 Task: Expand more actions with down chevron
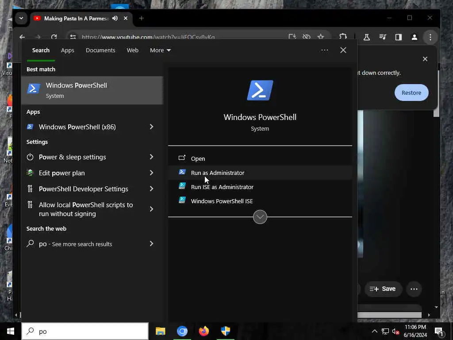point(260,217)
